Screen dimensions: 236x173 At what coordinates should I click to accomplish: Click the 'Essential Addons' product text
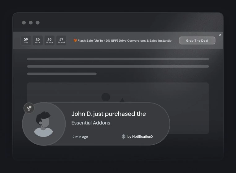pyautogui.click(x=91, y=123)
